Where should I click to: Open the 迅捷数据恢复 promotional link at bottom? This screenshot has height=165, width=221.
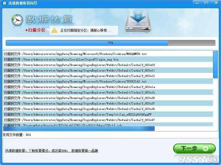pyautogui.click(x=51, y=151)
